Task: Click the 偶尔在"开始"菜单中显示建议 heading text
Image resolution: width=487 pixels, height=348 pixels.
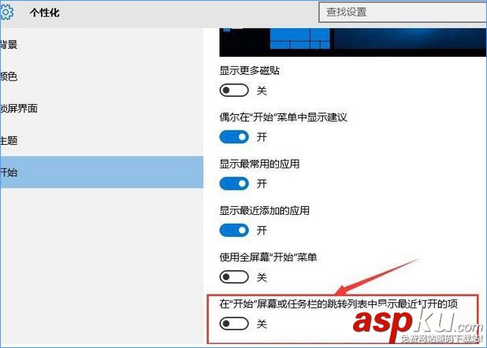Action: coord(283,117)
